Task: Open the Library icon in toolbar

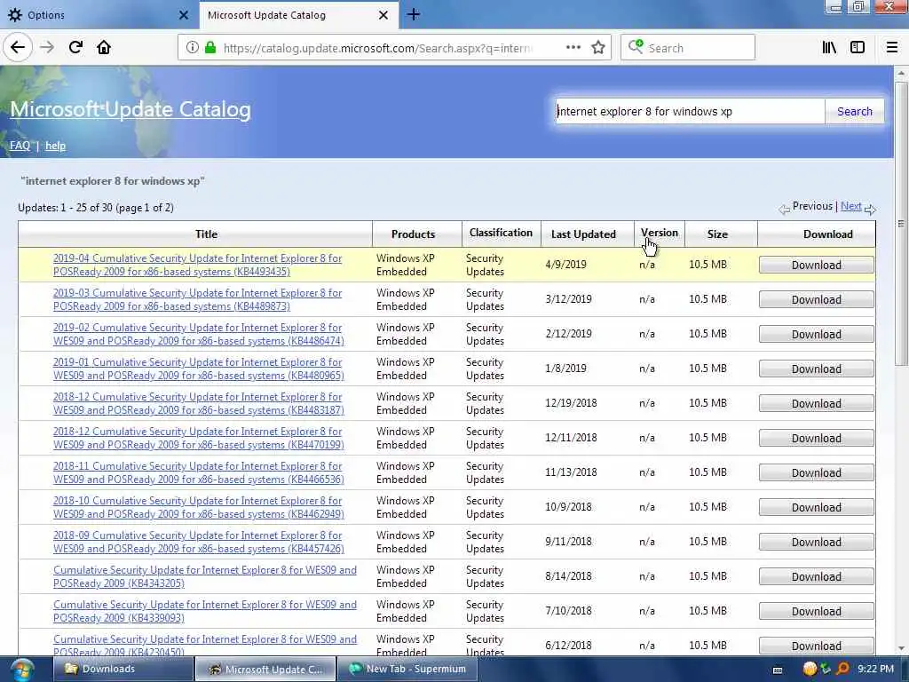Action: coord(829,48)
